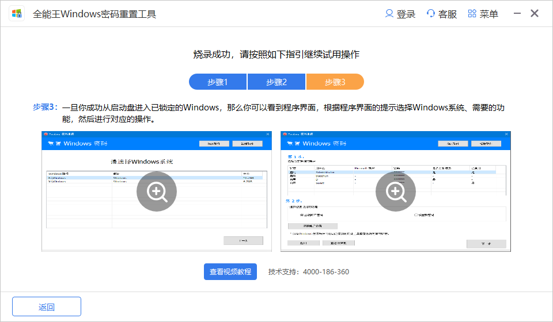Enlarge the left Windows system selection screenshot
553x322 pixels.
point(157,191)
